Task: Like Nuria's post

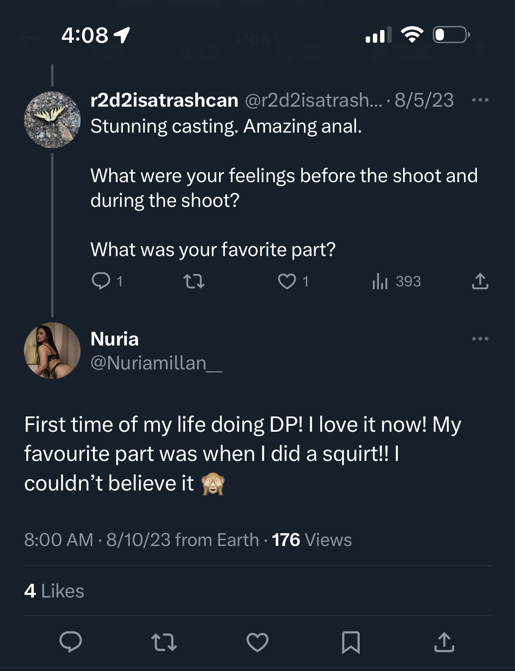Action: [257, 642]
